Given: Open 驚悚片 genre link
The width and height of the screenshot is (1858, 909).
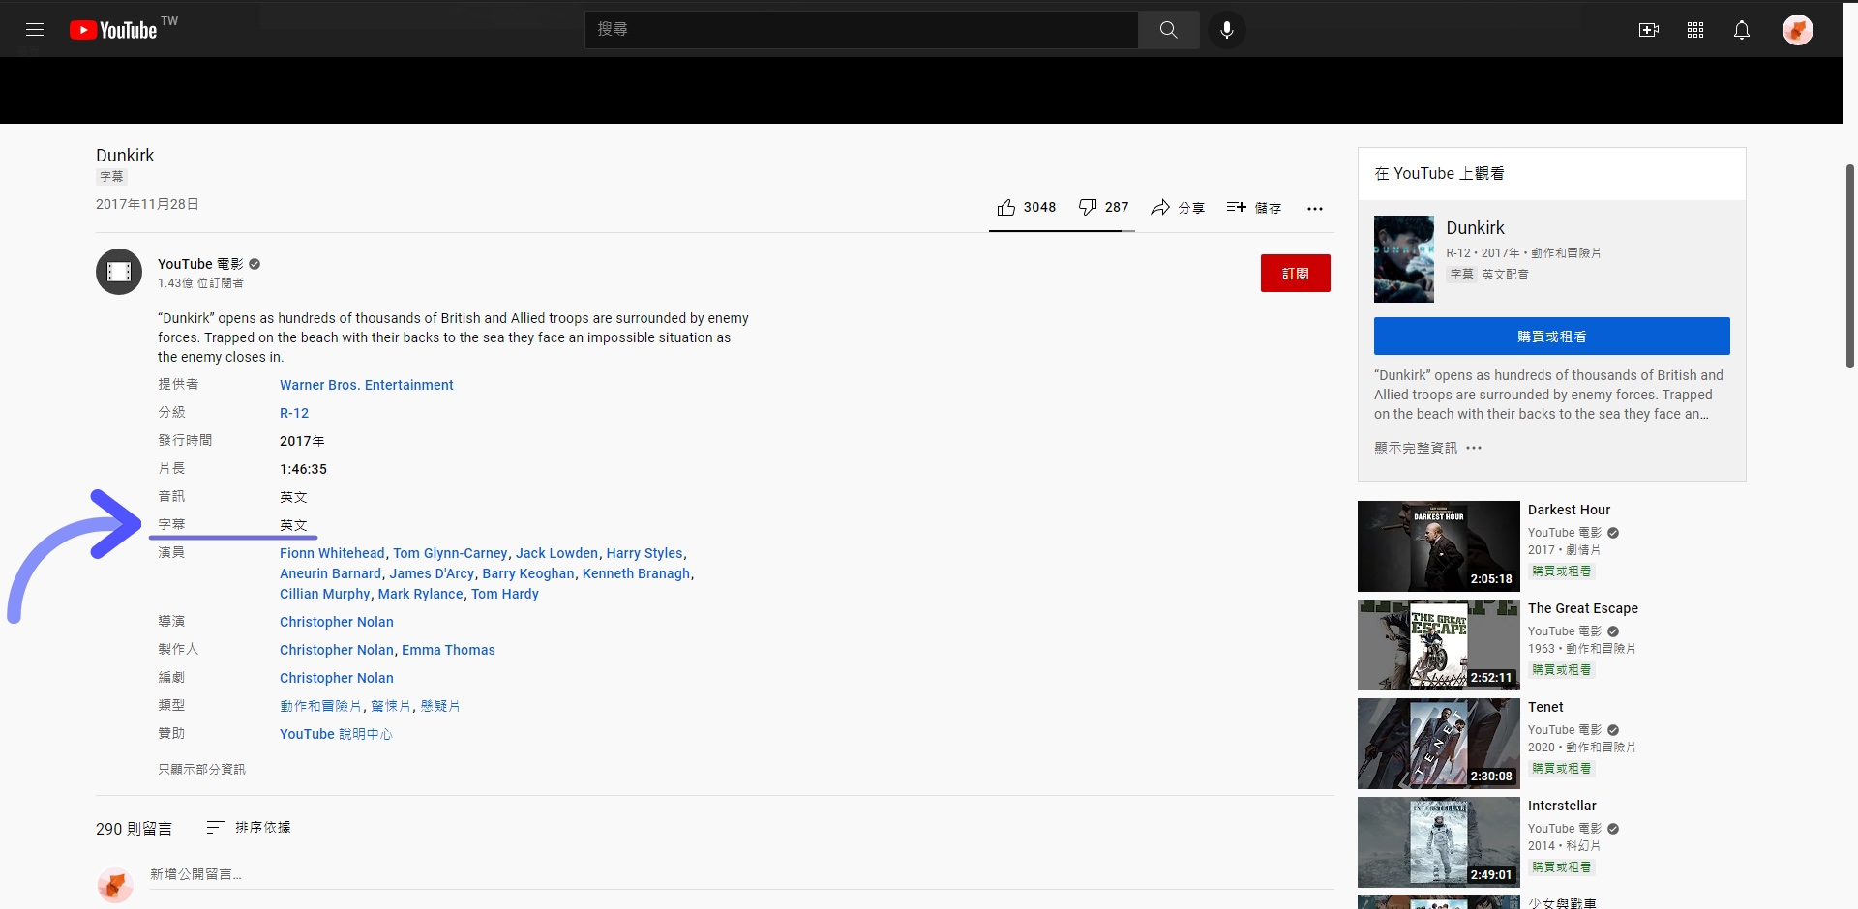Looking at the screenshot, I should coord(391,706).
